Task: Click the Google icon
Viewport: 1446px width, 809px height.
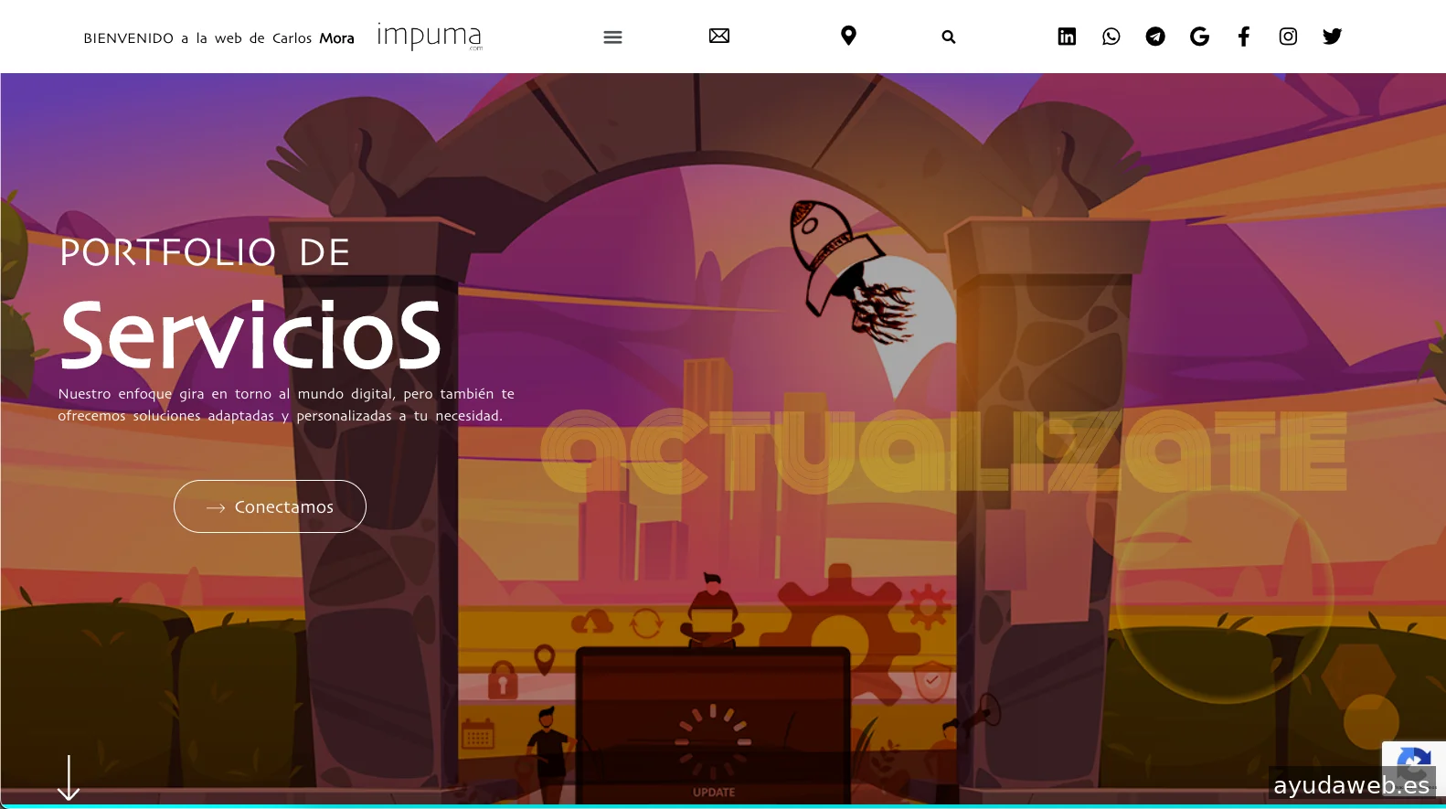Action: click(x=1199, y=37)
